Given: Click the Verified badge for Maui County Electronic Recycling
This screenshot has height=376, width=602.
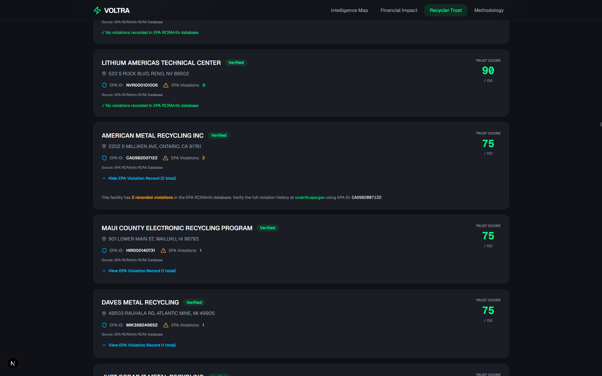Looking at the screenshot, I should (x=268, y=228).
